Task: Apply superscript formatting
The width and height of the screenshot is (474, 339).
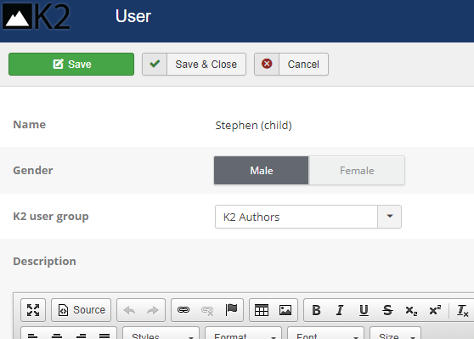Action: pyautogui.click(x=435, y=310)
